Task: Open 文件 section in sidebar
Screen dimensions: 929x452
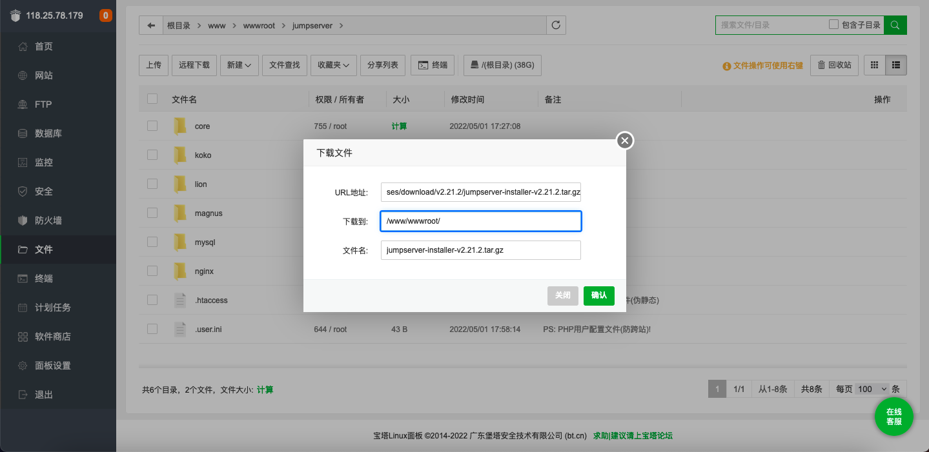Action: 58,250
